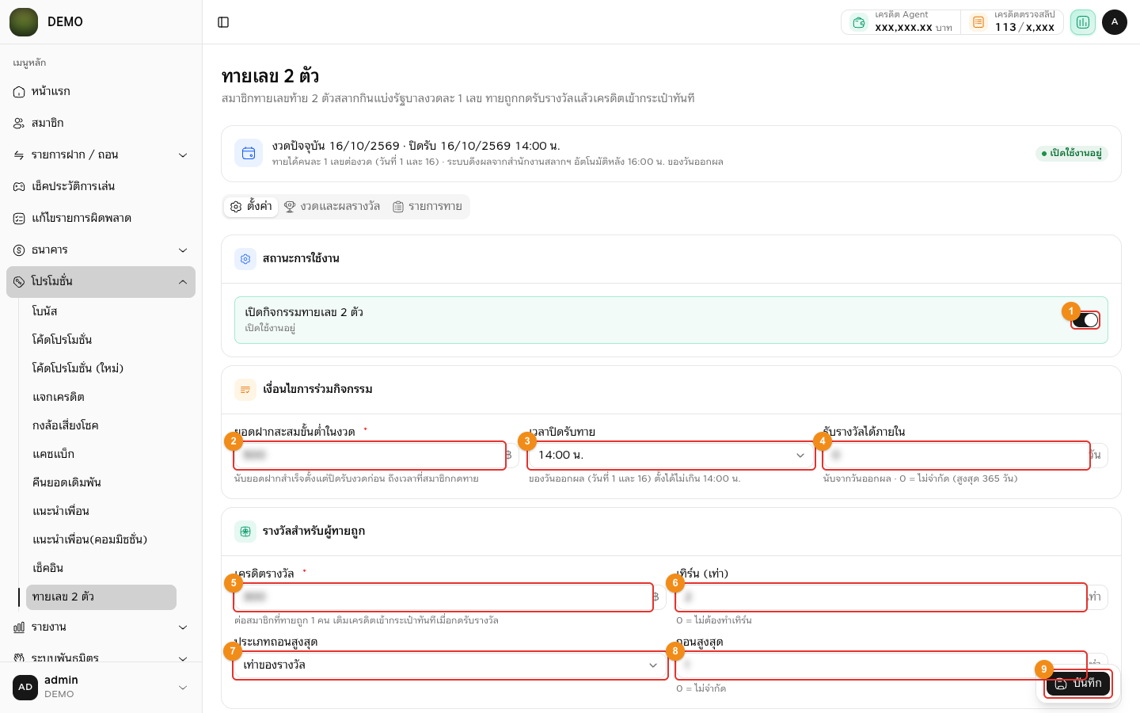Open โค้ดโปรโมชั่น (ใหม่) submenu item

pyautogui.click(x=101, y=368)
